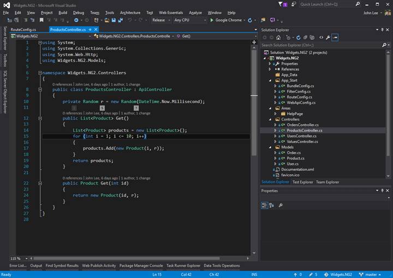Open the Package Manager Console tab
393x278 pixels.
(141, 265)
